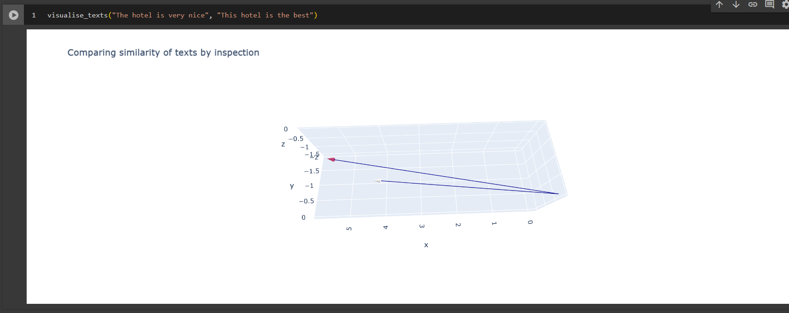The image size is (789, 313).
Task: Move the cell down with arrow icon
Action: tap(736, 5)
